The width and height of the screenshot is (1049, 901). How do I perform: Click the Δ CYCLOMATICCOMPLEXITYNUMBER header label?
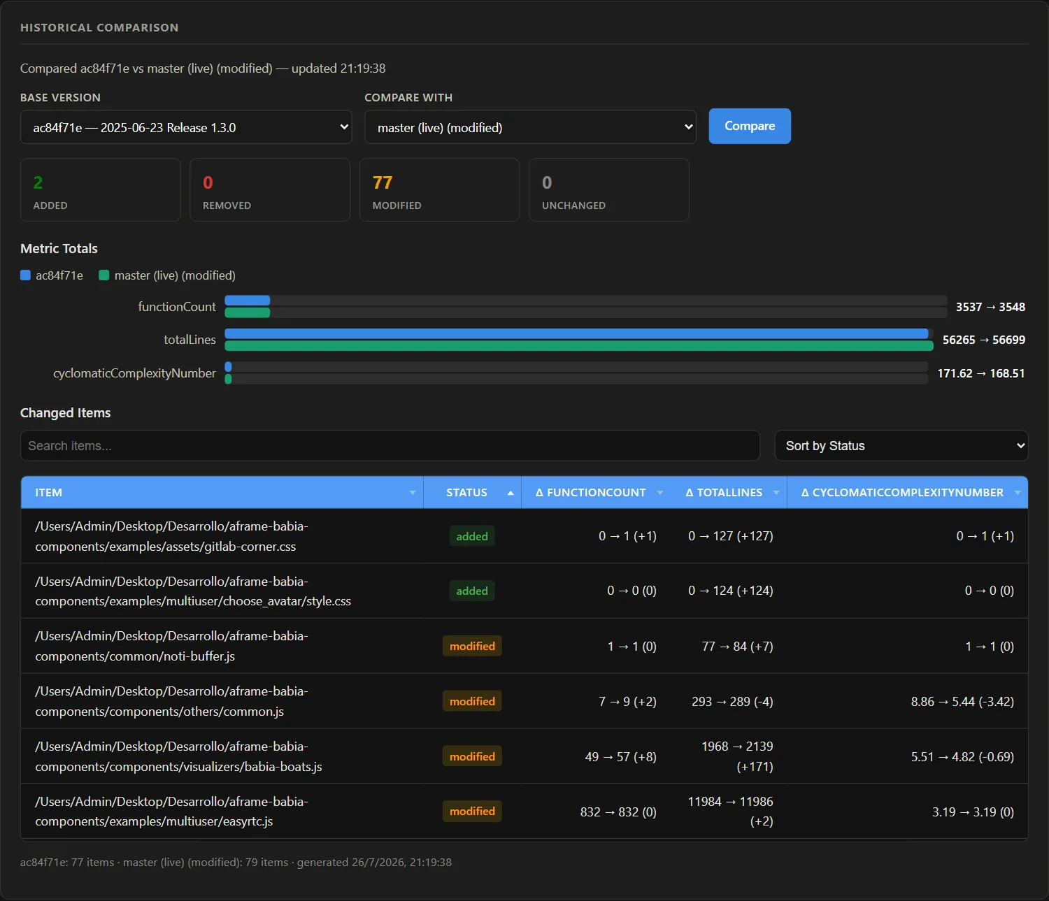click(x=902, y=493)
